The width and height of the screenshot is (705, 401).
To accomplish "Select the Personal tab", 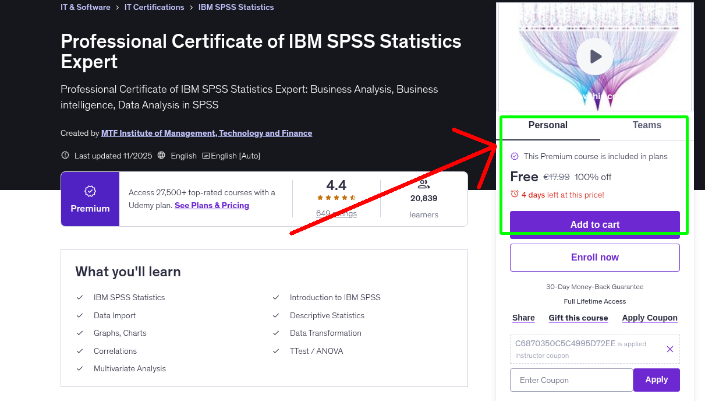I will pos(548,125).
